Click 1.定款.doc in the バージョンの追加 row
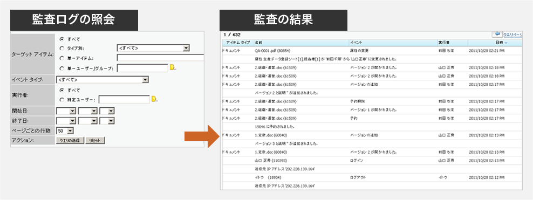This screenshot has height=200, width=533. [271, 135]
